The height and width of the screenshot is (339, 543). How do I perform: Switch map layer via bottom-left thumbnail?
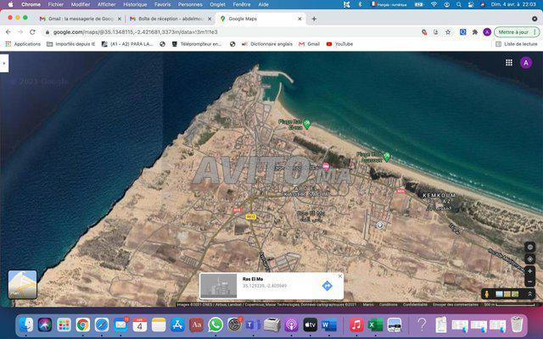point(23,285)
